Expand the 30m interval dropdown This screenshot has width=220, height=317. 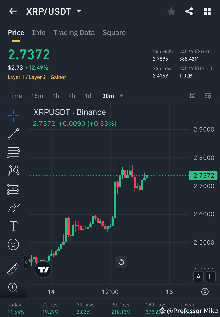[121, 96]
